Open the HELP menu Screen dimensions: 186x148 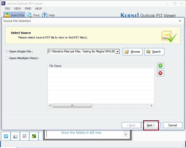(38, 9)
